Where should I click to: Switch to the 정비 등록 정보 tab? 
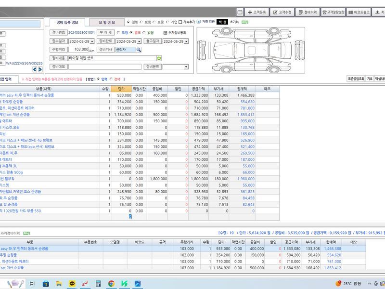67,22
